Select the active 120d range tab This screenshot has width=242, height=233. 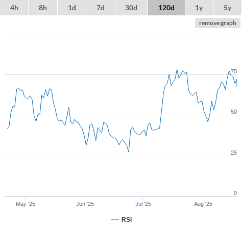pyautogui.click(x=166, y=8)
